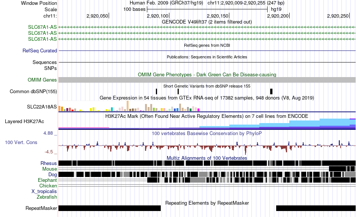Click the 100 bases scale bar
This screenshot has height=217, width=356.
[207, 9]
